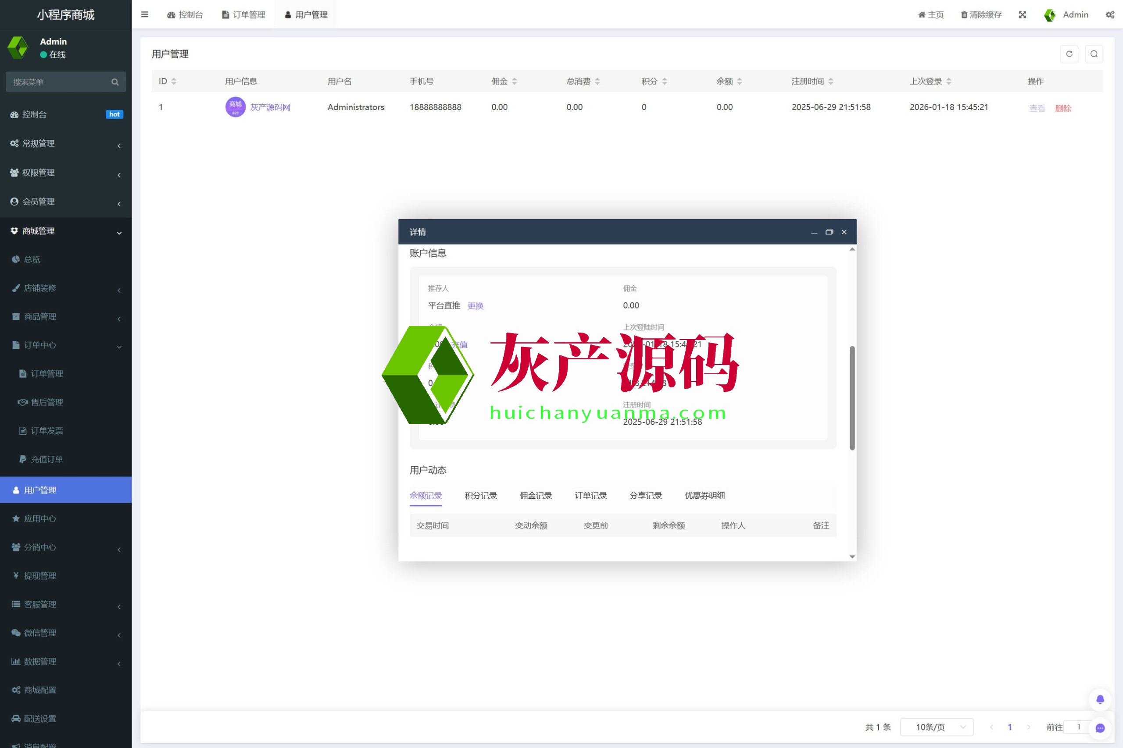Sort by 佣金 column arrows

pos(514,81)
